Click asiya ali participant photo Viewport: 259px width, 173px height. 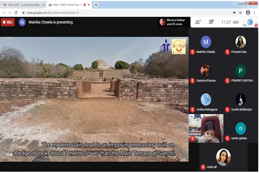coord(223,157)
